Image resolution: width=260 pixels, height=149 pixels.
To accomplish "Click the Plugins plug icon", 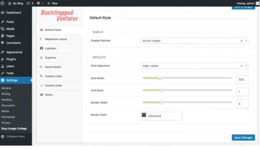I will pyautogui.click(x=2, y=59).
